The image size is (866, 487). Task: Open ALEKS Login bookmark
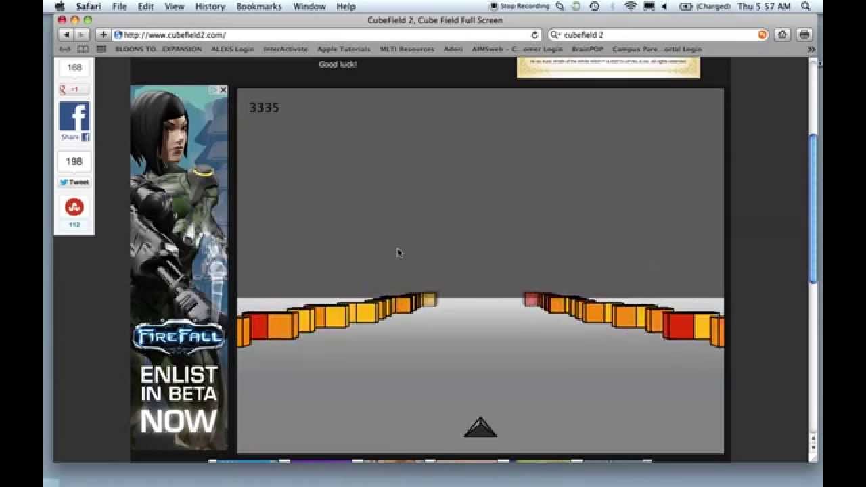(x=233, y=49)
